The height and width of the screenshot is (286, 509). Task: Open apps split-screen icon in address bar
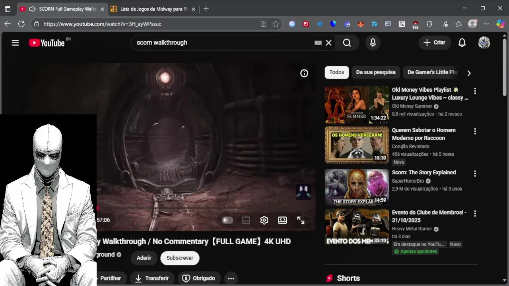click(263, 24)
